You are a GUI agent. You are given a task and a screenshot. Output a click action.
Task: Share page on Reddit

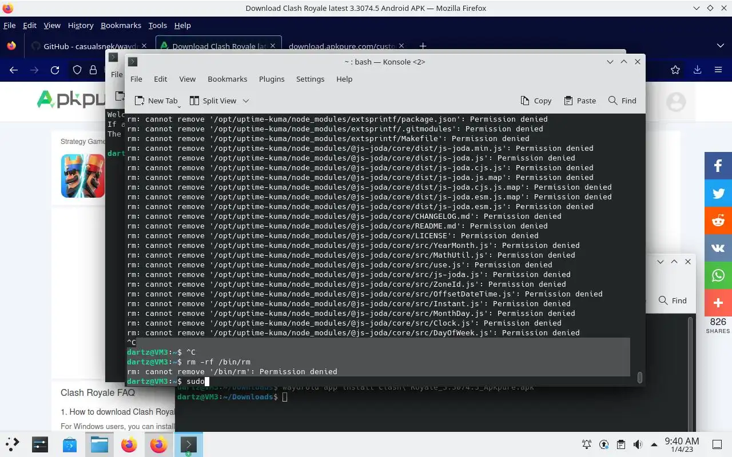[718, 221]
